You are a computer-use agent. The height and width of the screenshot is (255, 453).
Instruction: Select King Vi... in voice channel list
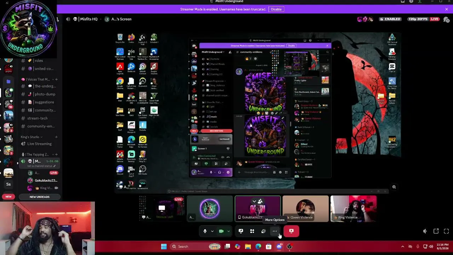pyautogui.click(x=43, y=188)
